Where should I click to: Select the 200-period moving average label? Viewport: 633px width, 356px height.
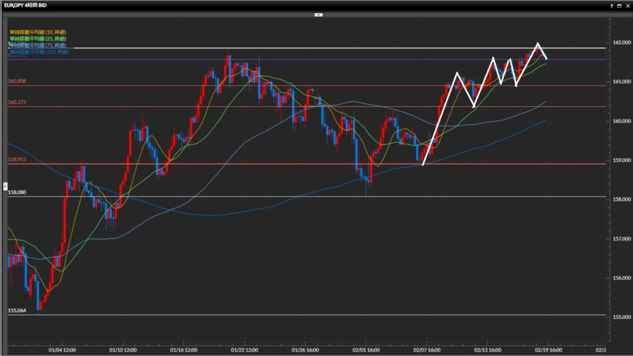(x=39, y=53)
